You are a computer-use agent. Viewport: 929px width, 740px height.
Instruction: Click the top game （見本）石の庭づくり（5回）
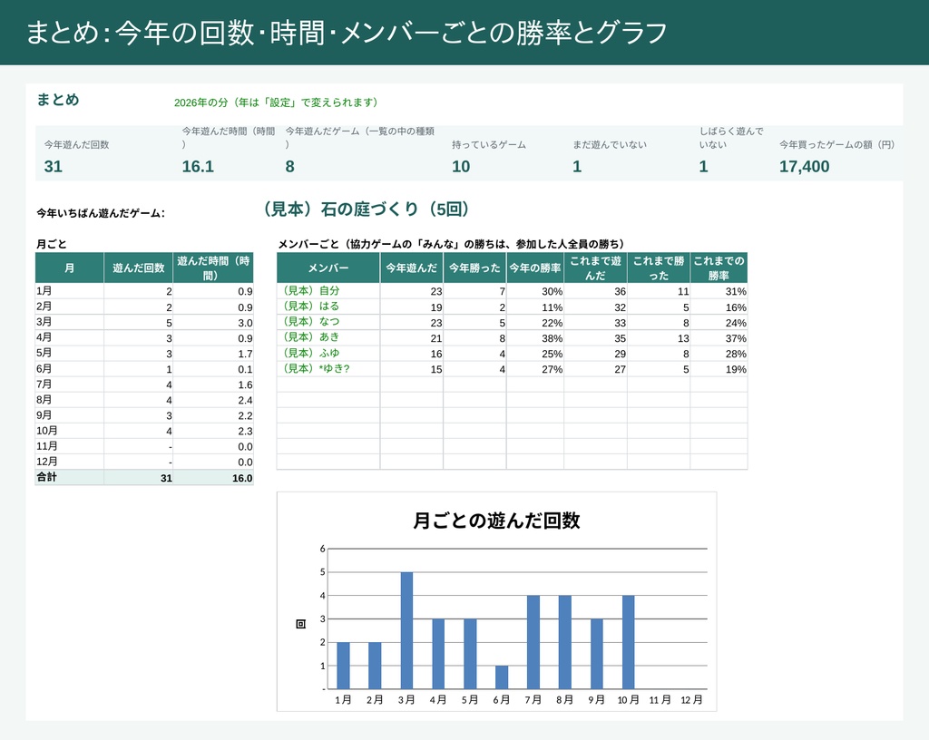coord(368,209)
